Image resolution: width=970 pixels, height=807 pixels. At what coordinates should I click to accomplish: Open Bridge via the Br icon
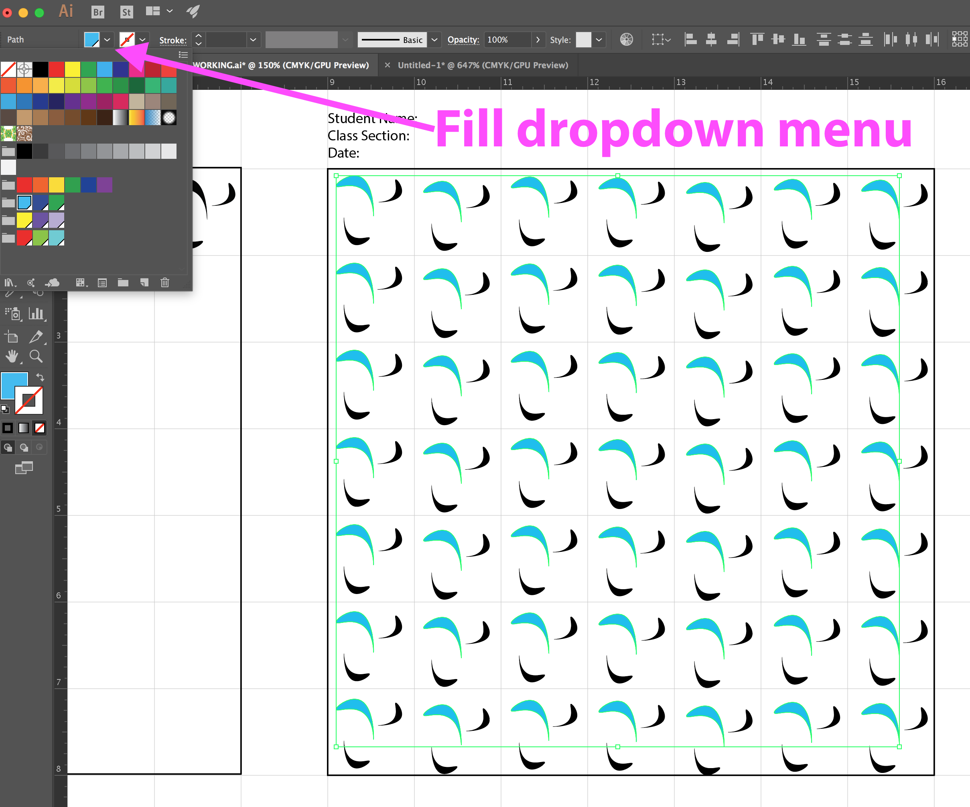tap(98, 12)
